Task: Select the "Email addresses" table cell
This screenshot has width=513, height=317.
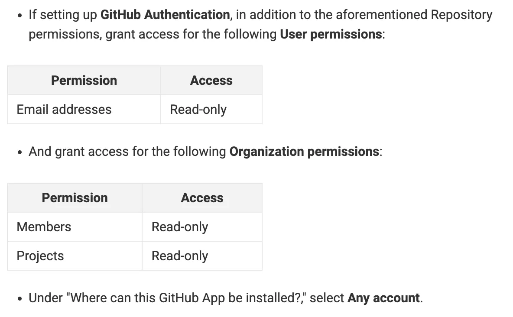Action: (x=64, y=110)
